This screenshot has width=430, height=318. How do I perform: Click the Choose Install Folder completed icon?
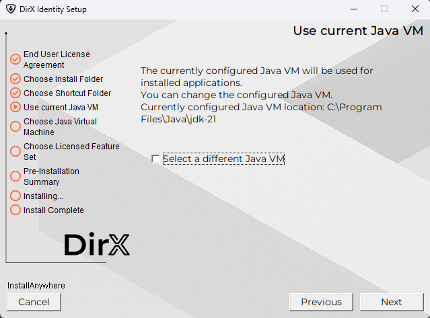[15, 79]
